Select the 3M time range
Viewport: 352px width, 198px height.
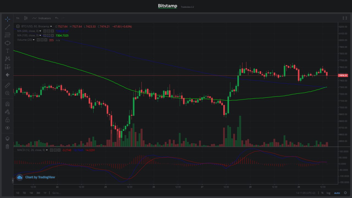38,193
